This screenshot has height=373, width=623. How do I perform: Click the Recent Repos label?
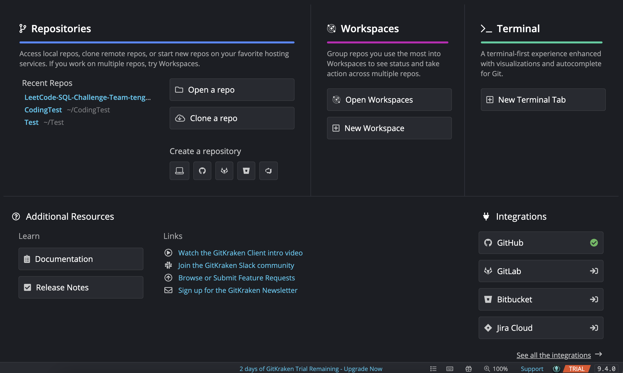[x=47, y=83]
